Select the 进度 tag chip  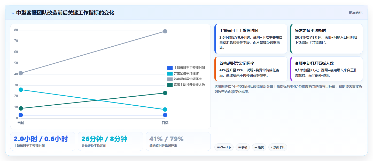(259, 147)
